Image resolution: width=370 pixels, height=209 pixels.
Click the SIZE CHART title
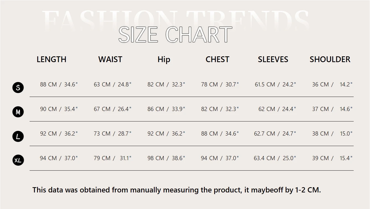pyautogui.click(x=175, y=35)
